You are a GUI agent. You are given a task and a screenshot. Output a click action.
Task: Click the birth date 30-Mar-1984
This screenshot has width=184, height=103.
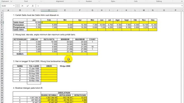coord(34,81)
